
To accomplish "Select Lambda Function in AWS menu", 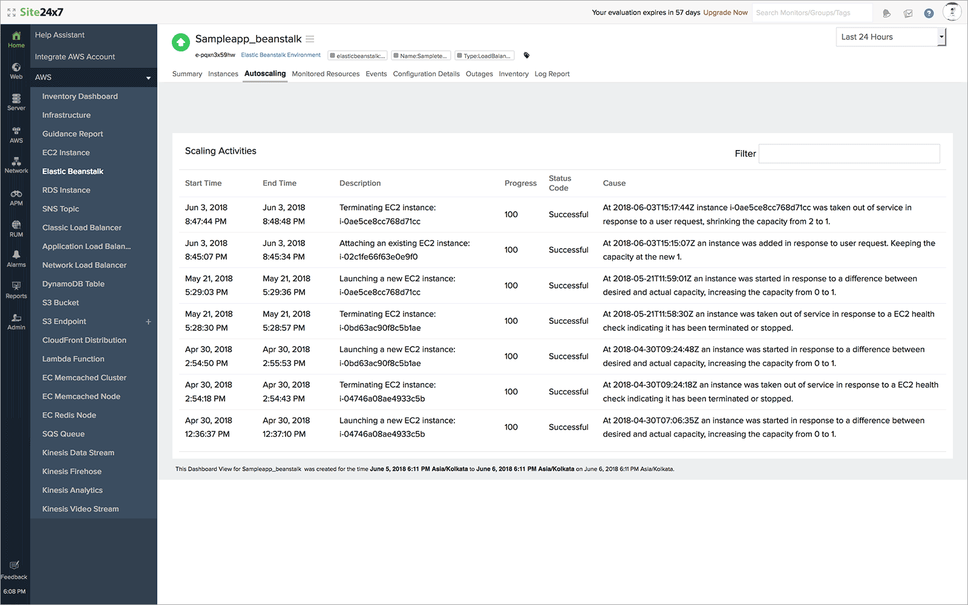I will 73,359.
